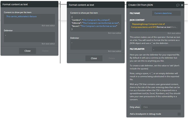
Task: Open the RepeatingGroup Compras JSON content expression
Action: click(x=151, y=26)
